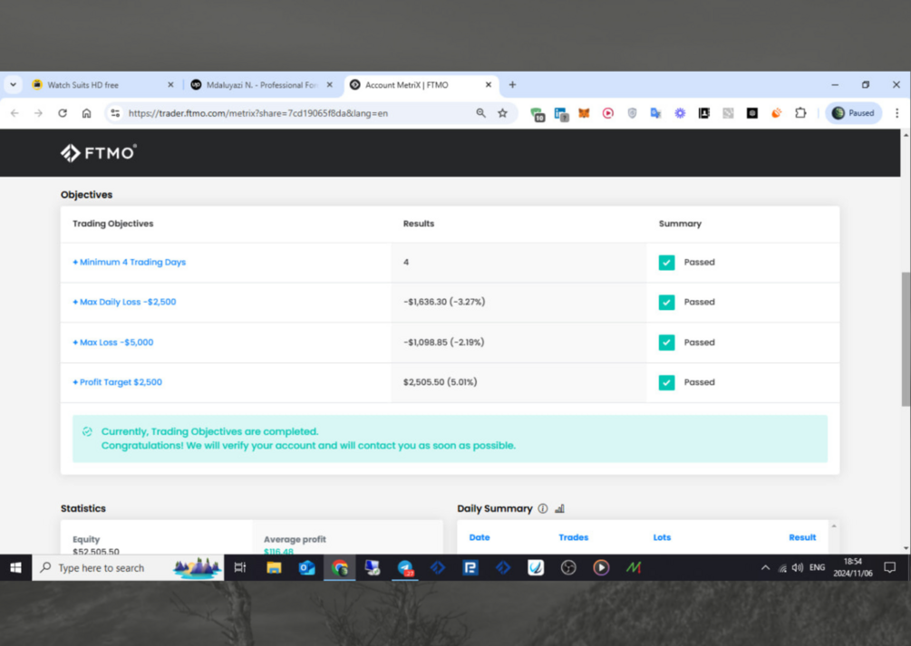Go back to the previous page

(x=15, y=113)
